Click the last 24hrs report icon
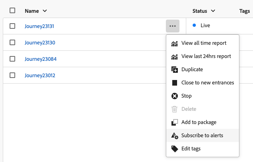 pos(174,56)
